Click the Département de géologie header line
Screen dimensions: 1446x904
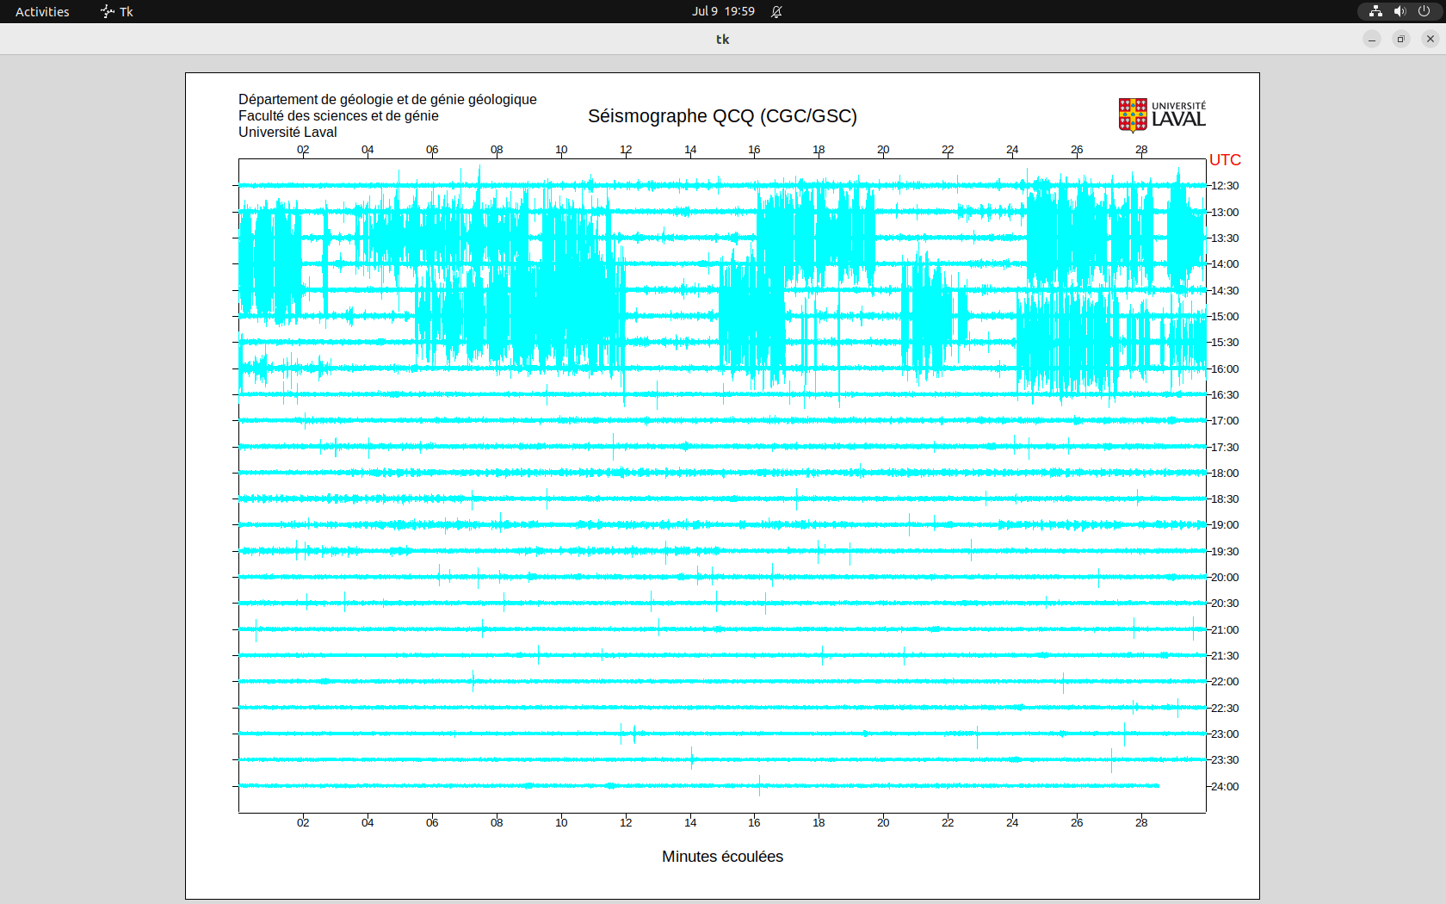coord(387,100)
